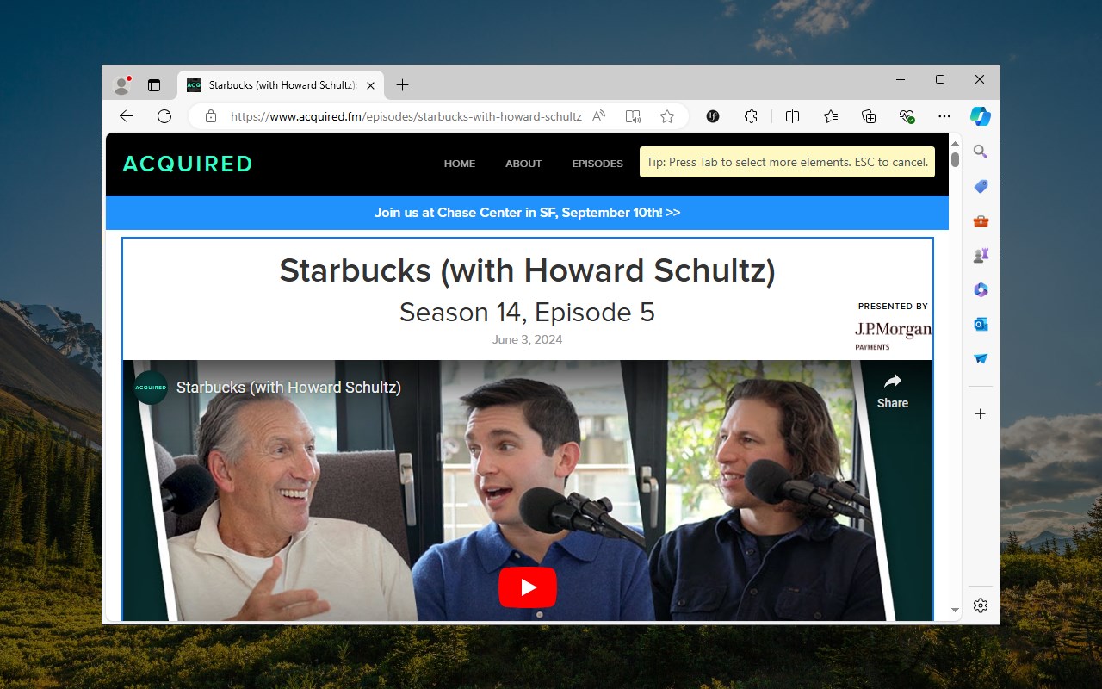This screenshot has height=689, width=1102.
Task: Click the video title Starbucks (with Howard Schultz)
Action: click(288, 388)
